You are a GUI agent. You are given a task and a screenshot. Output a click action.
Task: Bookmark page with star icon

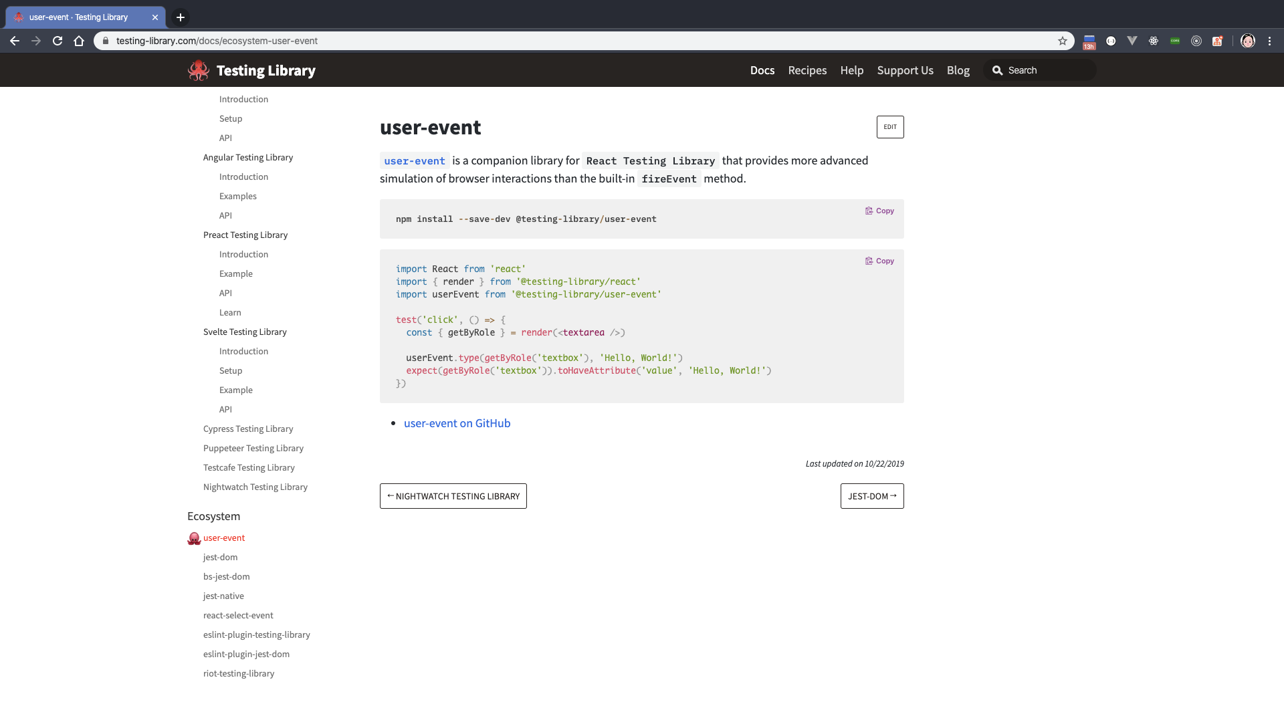1063,41
